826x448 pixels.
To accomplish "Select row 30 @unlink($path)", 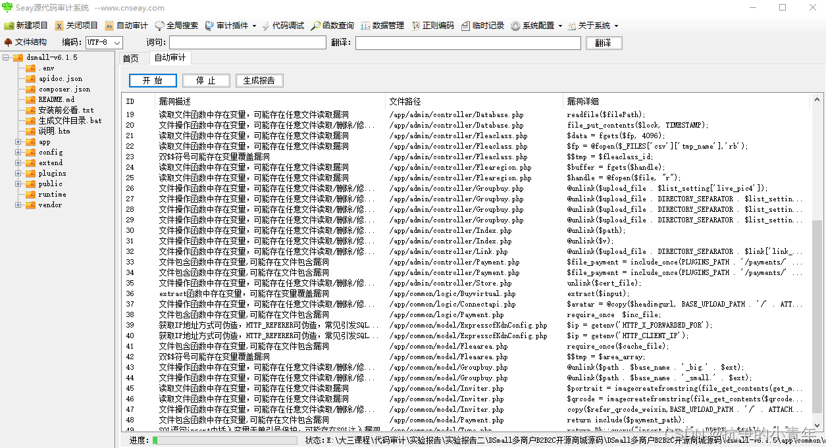I will point(467,230).
